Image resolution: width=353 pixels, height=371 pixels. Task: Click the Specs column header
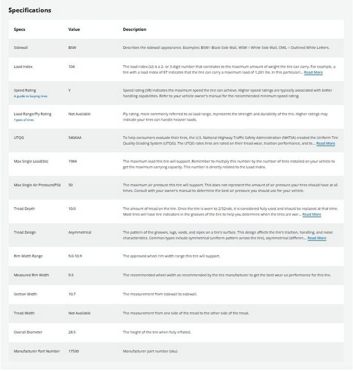click(19, 29)
